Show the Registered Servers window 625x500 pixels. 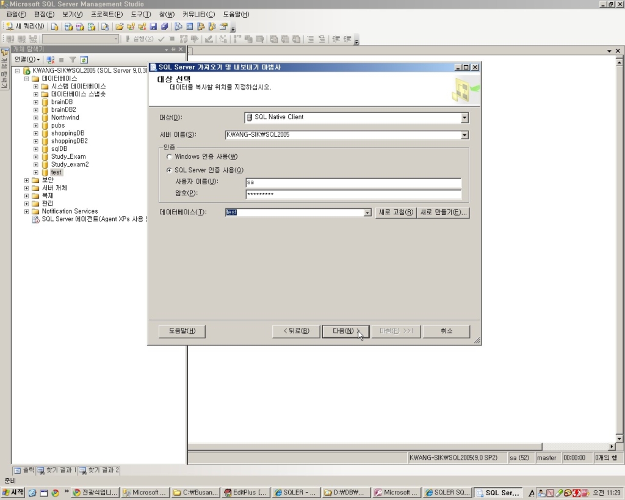178,27
